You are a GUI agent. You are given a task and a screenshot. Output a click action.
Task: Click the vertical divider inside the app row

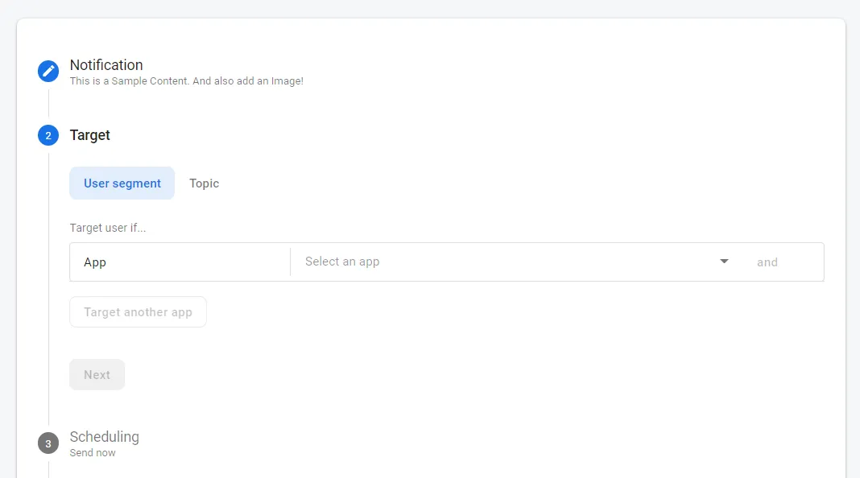tap(290, 262)
